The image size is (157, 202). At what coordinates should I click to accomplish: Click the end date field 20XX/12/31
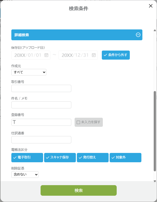78,55
